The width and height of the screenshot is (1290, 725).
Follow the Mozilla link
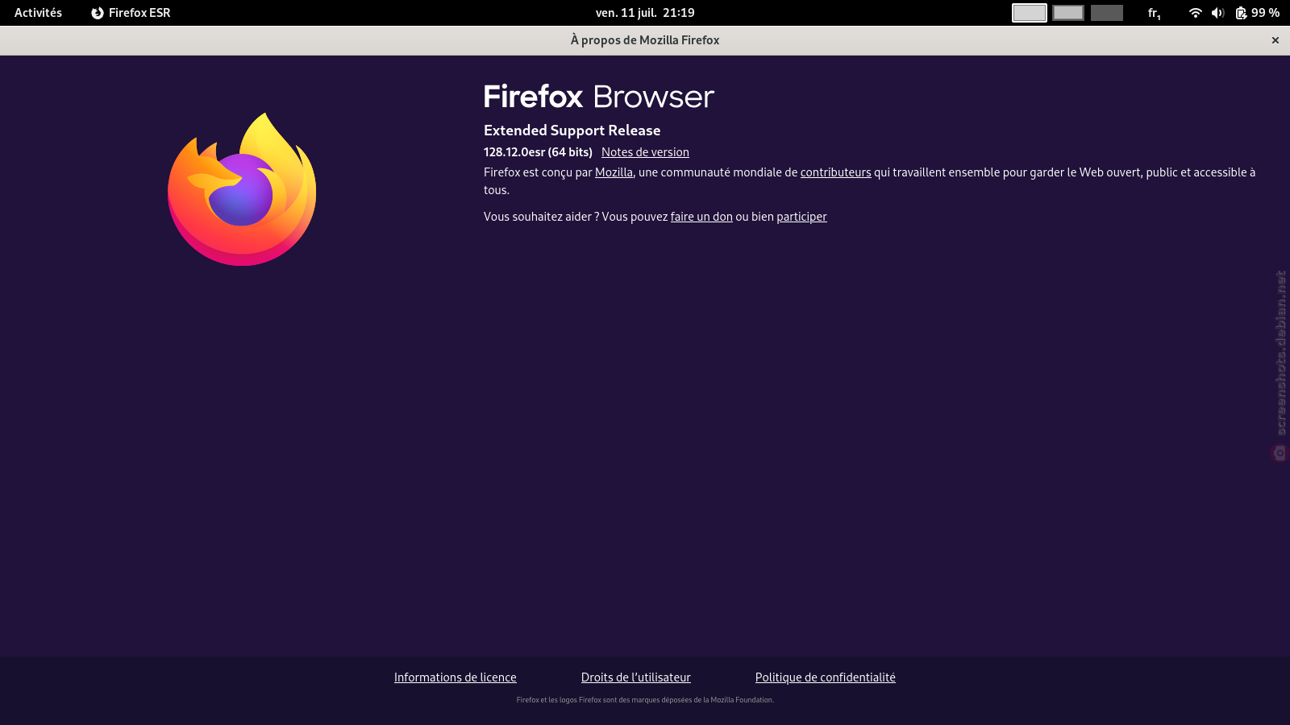coord(614,172)
